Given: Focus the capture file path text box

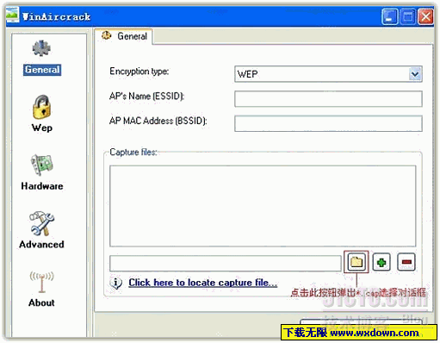Looking at the screenshot, I should 226,263.
